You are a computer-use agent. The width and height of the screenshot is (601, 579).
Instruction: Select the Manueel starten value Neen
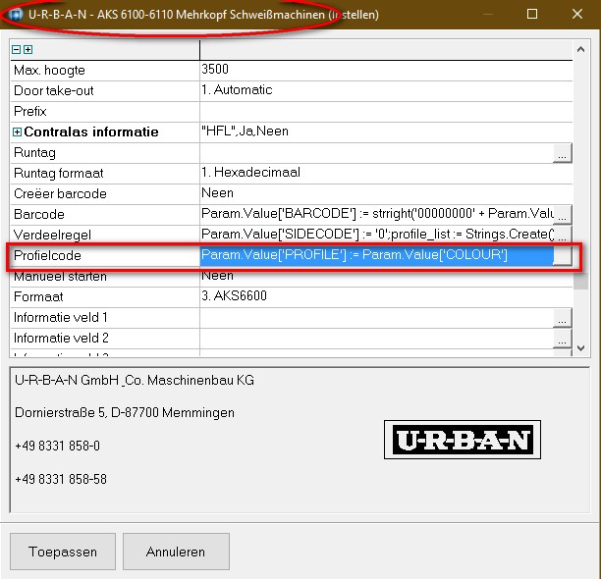[x=217, y=276]
